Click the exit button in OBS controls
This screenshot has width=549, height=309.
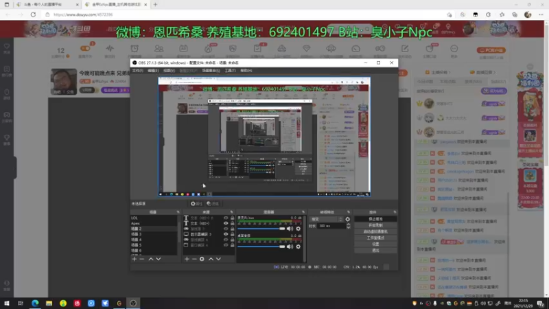[x=375, y=251]
